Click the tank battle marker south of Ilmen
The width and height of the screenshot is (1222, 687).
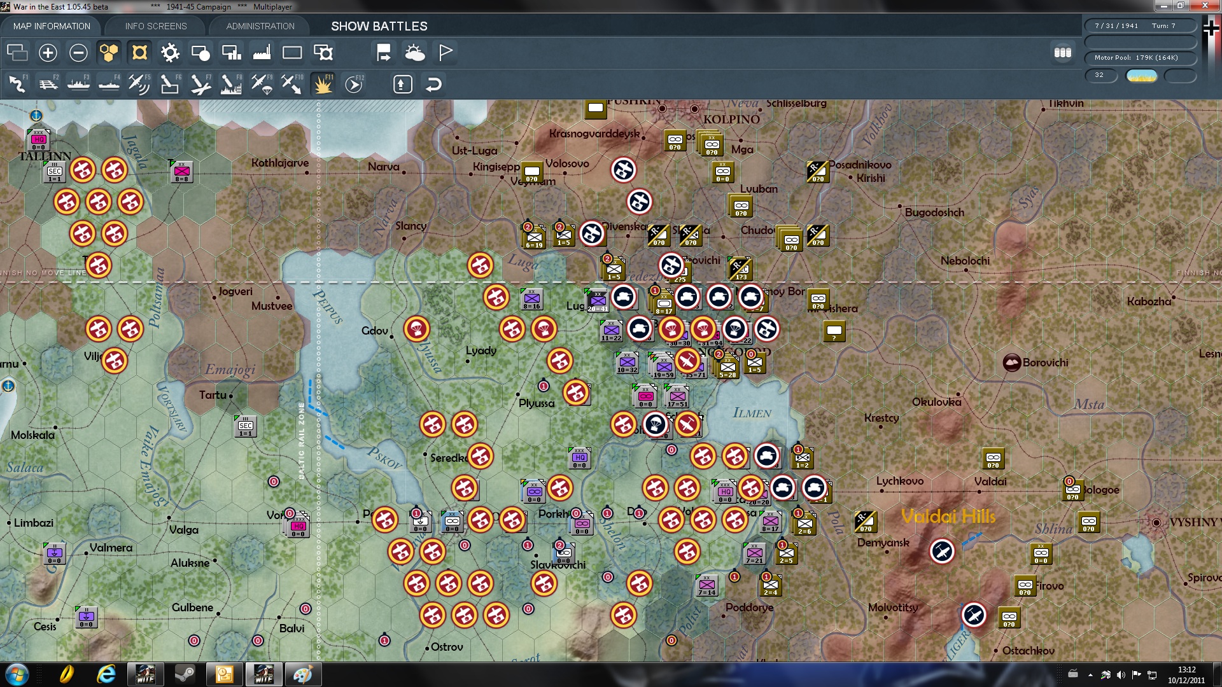click(767, 456)
